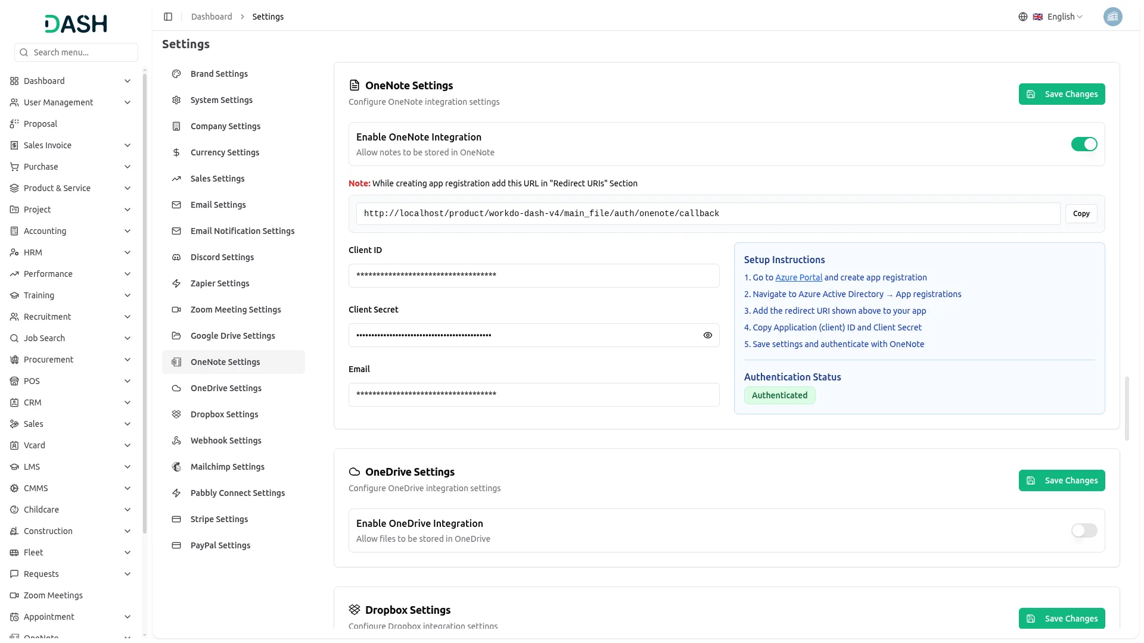Disable the OneNote Integration toggle
The image size is (1144, 643).
point(1084,144)
